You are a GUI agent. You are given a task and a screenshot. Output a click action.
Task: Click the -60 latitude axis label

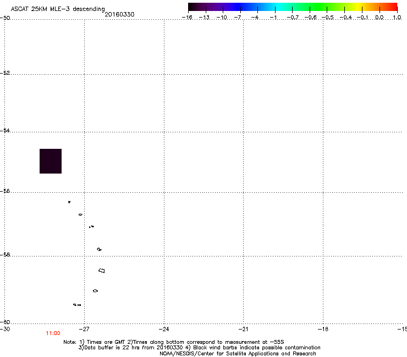tap(5, 322)
